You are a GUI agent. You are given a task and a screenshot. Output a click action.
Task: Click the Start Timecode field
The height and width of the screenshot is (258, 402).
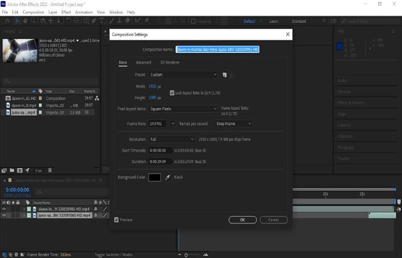(160, 150)
